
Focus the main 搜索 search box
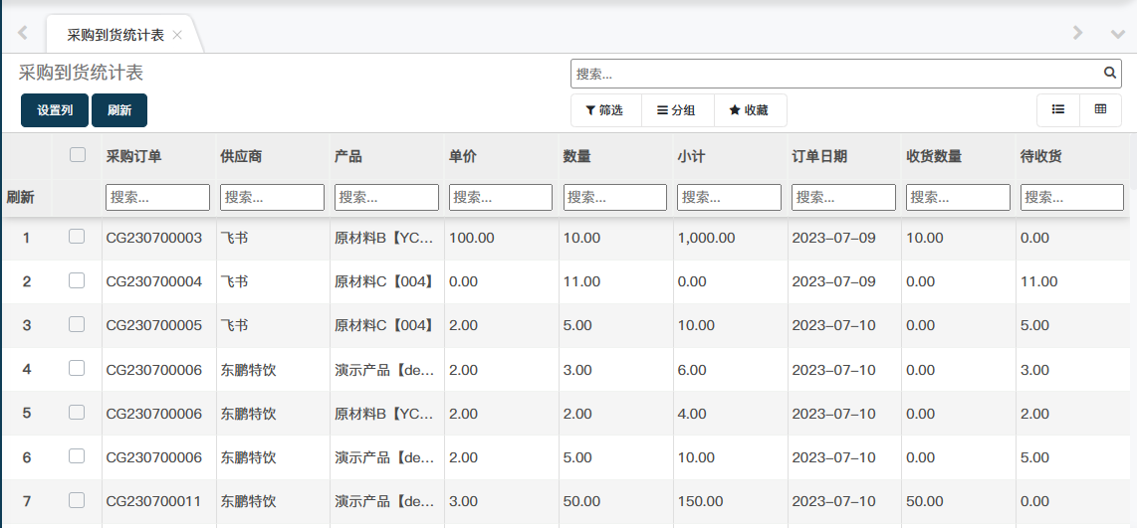click(836, 74)
